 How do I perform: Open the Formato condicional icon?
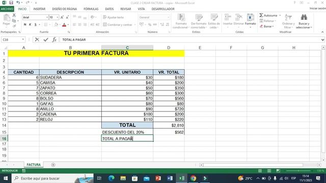pos(181,21)
